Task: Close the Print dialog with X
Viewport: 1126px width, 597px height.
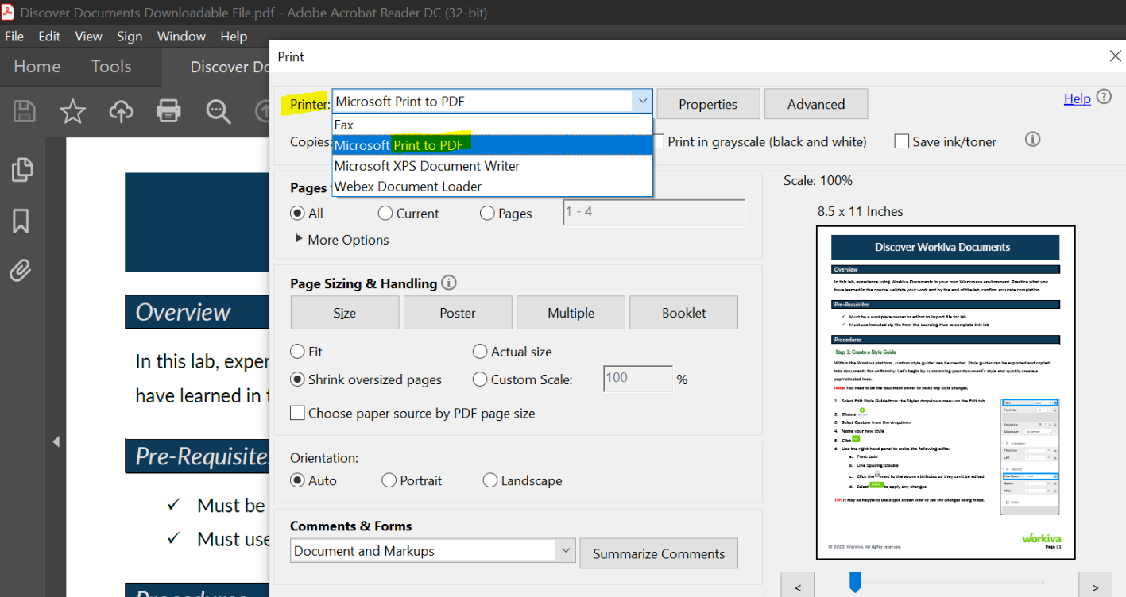Action: (1115, 56)
